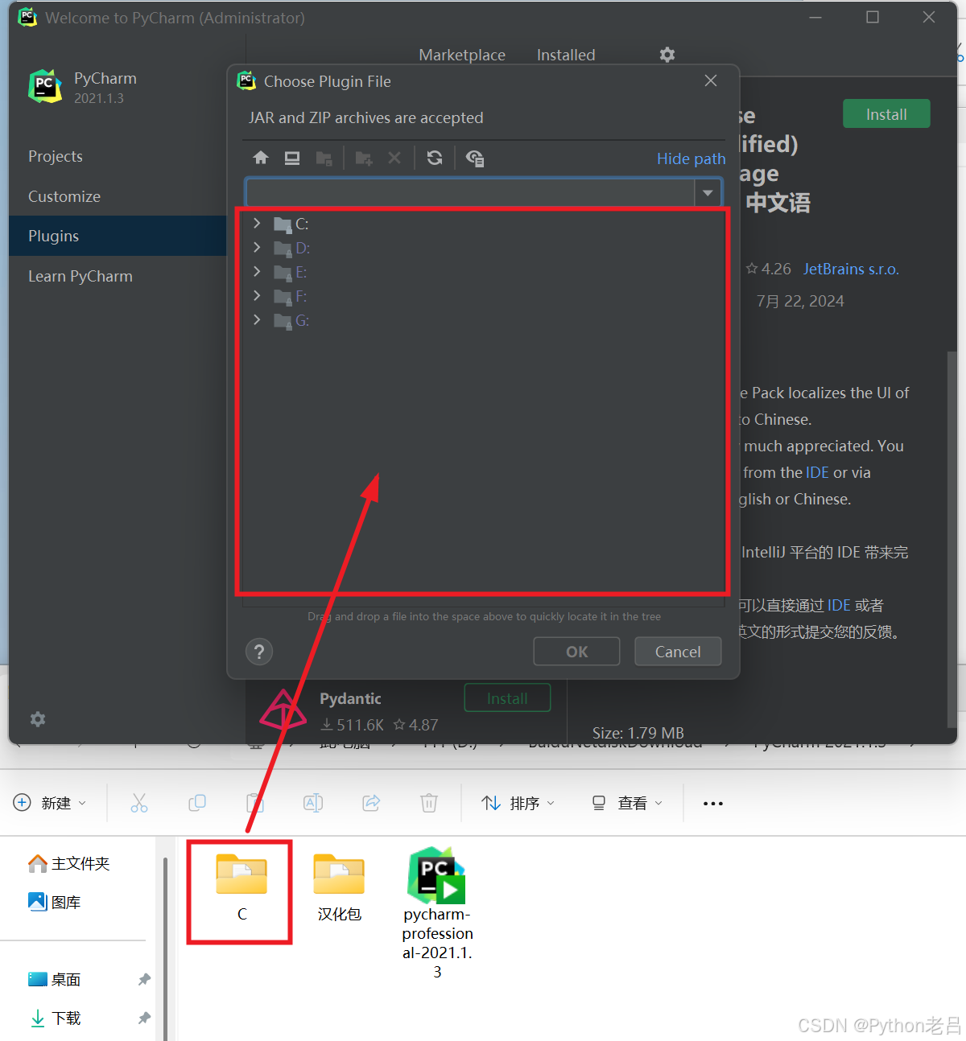Create a new folder in chooser toolbar
Screen dimensions: 966x1041
tap(364, 158)
